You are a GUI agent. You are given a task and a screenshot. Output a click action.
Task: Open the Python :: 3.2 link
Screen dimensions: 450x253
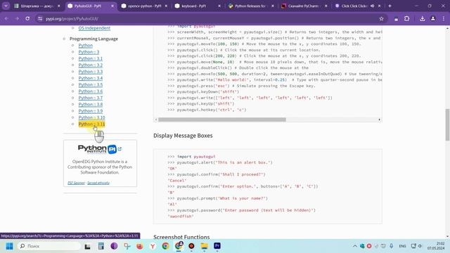pos(91,65)
